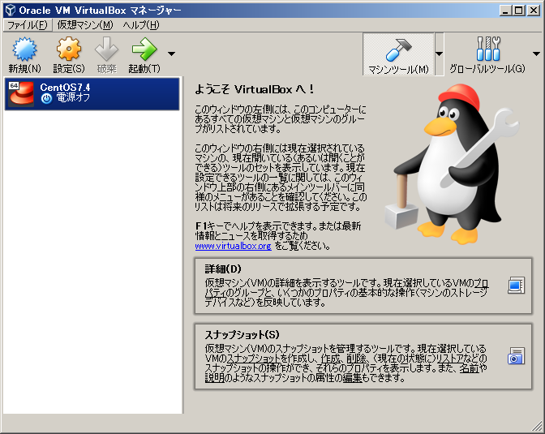Open 設定(S) settings gear icon

pos(69,49)
